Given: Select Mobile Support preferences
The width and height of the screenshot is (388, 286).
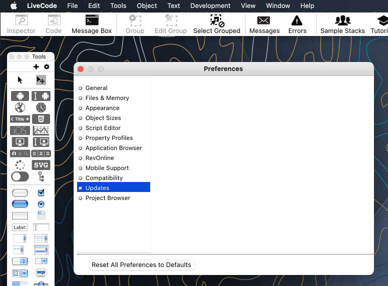Looking at the screenshot, I should pyautogui.click(x=114, y=168).
